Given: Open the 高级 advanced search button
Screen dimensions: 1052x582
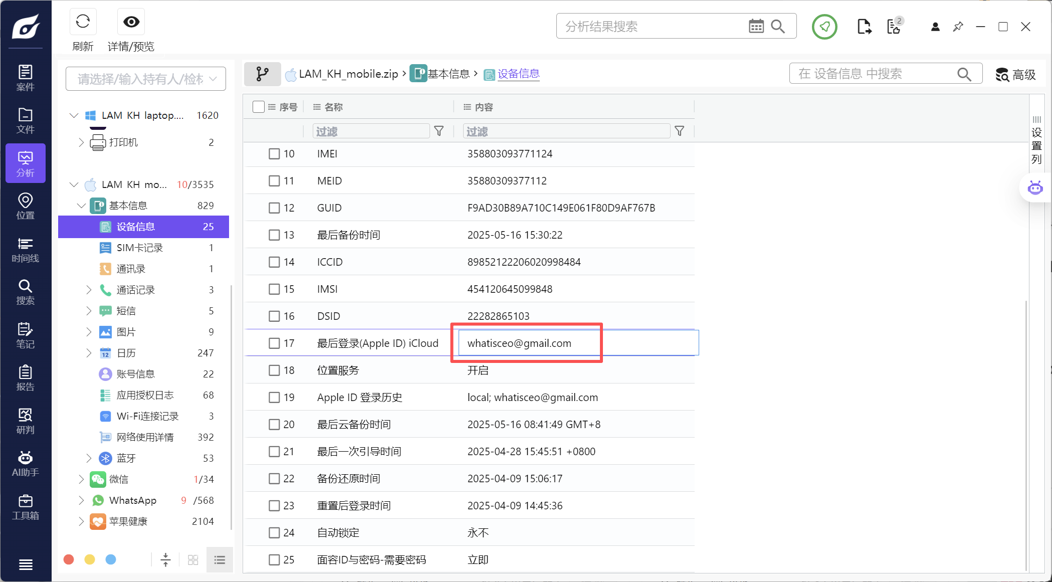Looking at the screenshot, I should [1015, 74].
